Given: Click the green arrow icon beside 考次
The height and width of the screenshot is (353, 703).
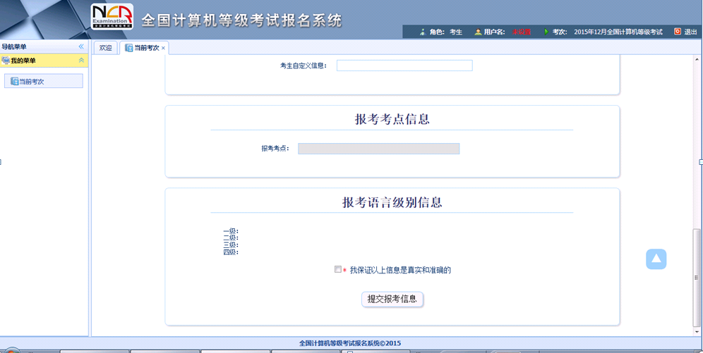Looking at the screenshot, I should click(546, 32).
